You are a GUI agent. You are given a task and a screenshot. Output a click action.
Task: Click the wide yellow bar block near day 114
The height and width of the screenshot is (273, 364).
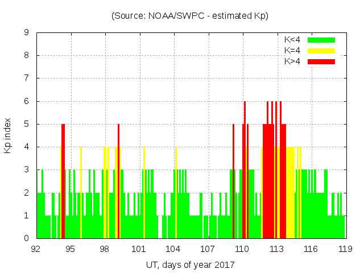[x=290, y=193]
